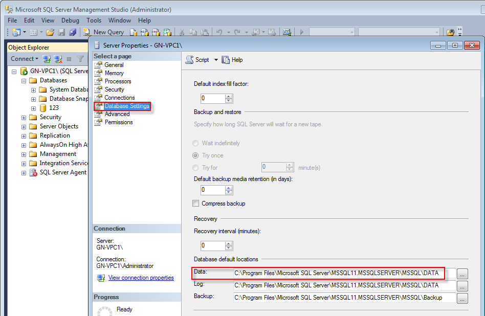Open the Help menu in menu bar
485x316 pixels.
point(144,20)
